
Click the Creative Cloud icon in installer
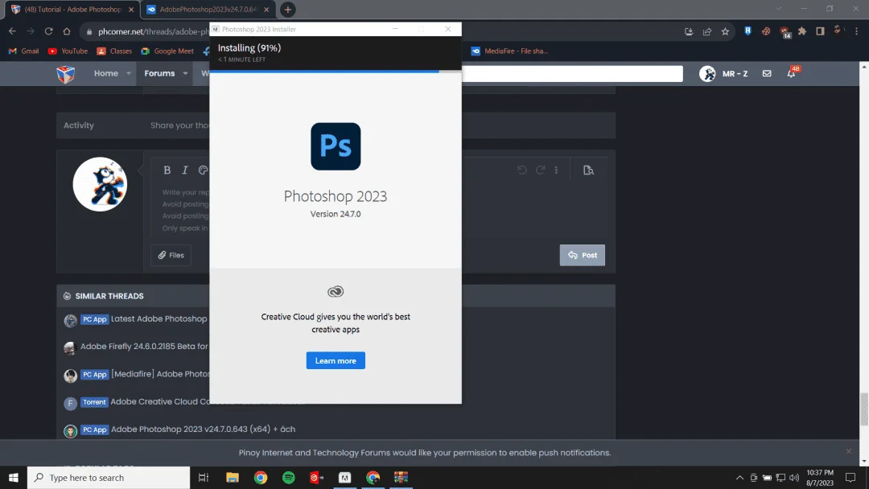336,291
